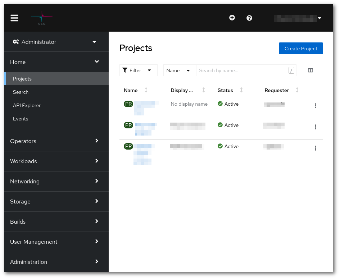Expand the Storage section

pos(56,201)
